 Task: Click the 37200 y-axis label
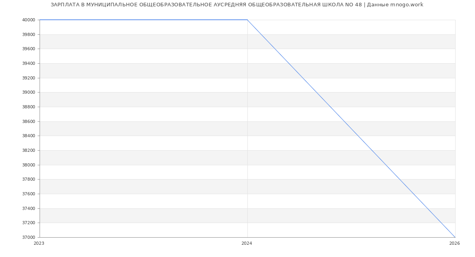coord(29,223)
